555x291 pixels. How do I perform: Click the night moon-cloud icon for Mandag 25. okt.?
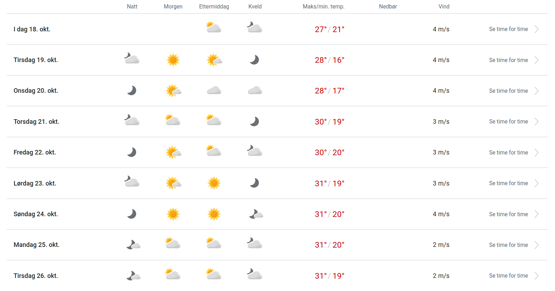[133, 245]
